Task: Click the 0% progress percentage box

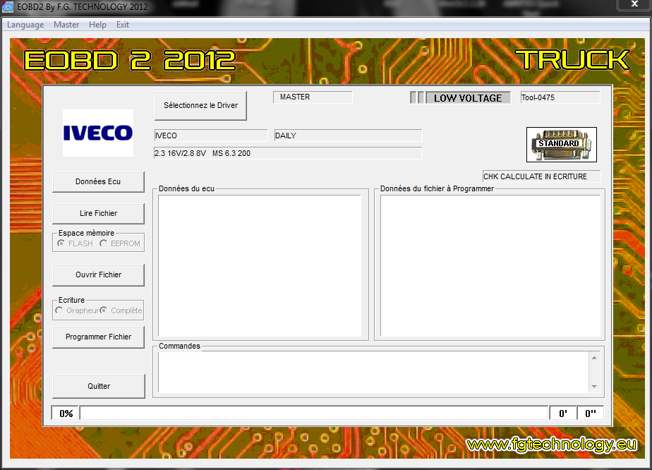Action: click(66, 414)
